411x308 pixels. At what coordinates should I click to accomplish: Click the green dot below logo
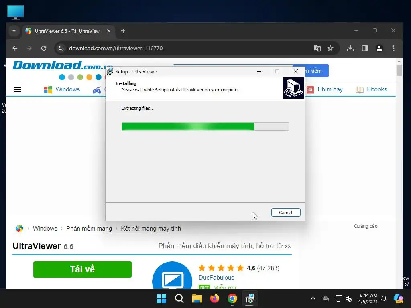point(80,77)
